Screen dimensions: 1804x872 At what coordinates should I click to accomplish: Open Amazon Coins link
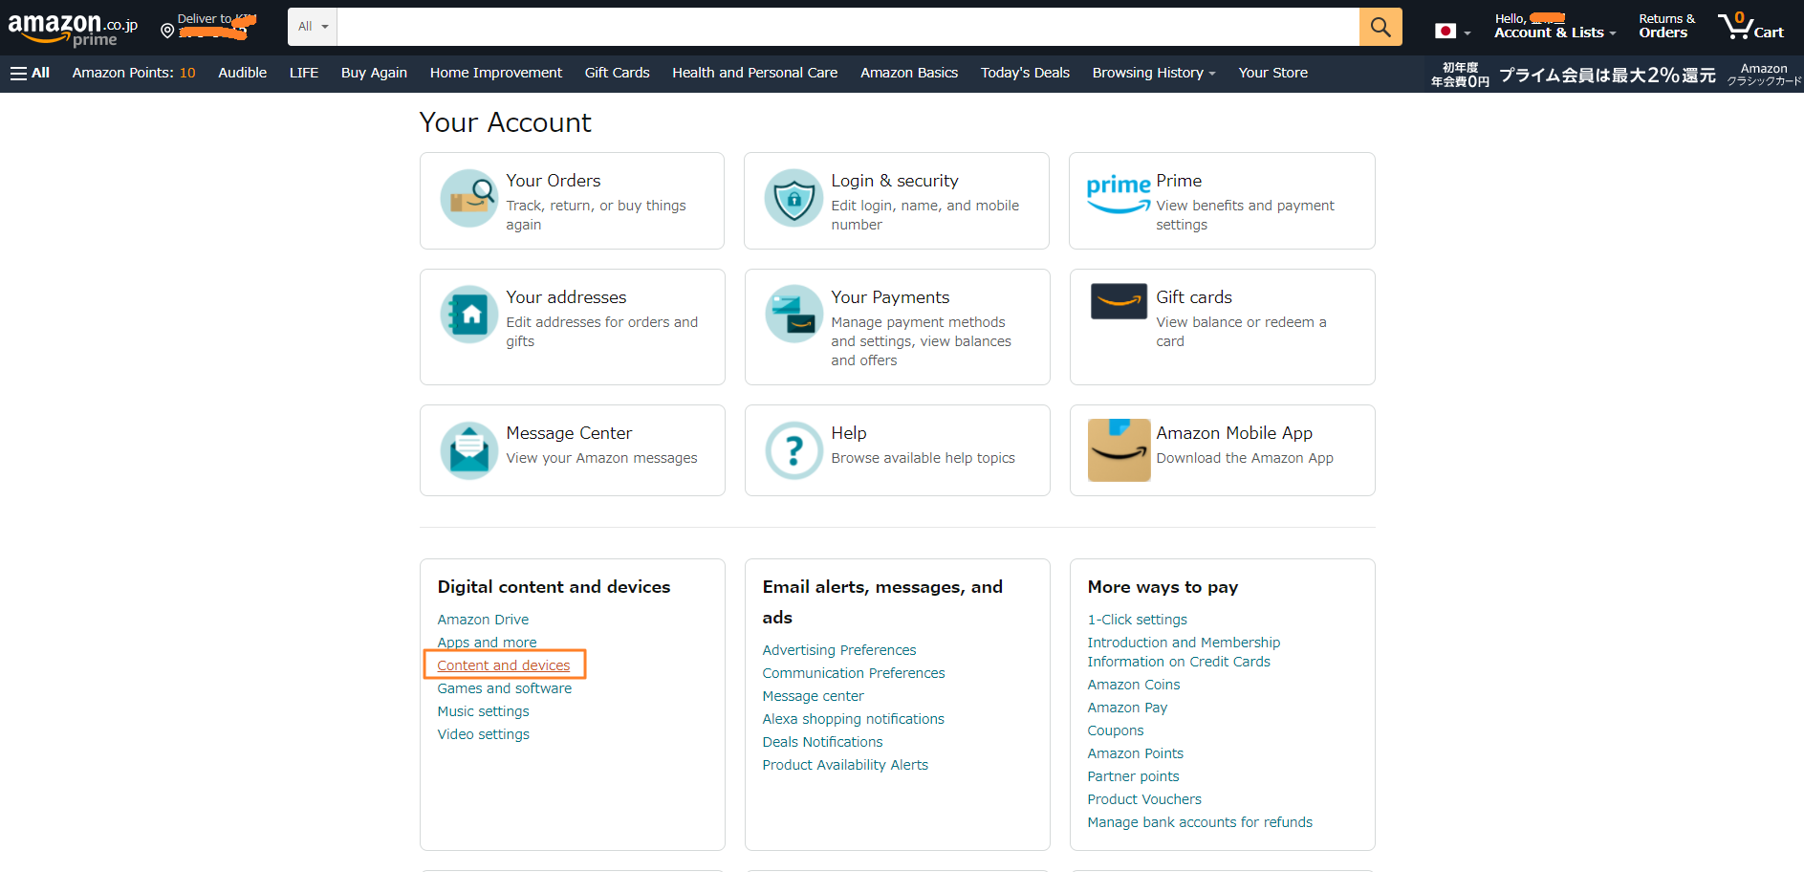[x=1133, y=685]
